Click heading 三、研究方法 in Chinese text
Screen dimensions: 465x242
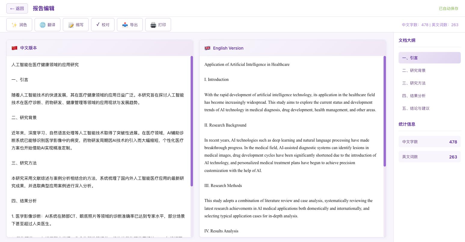(24, 163)
